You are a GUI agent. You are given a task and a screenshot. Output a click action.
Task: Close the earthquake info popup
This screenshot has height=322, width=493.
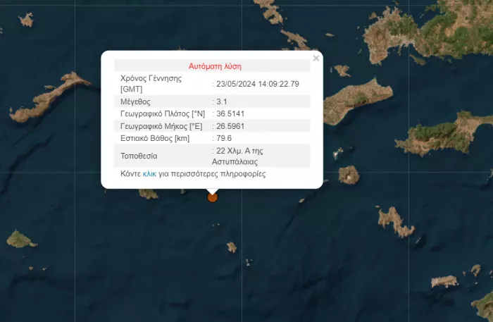pos(316,58)
